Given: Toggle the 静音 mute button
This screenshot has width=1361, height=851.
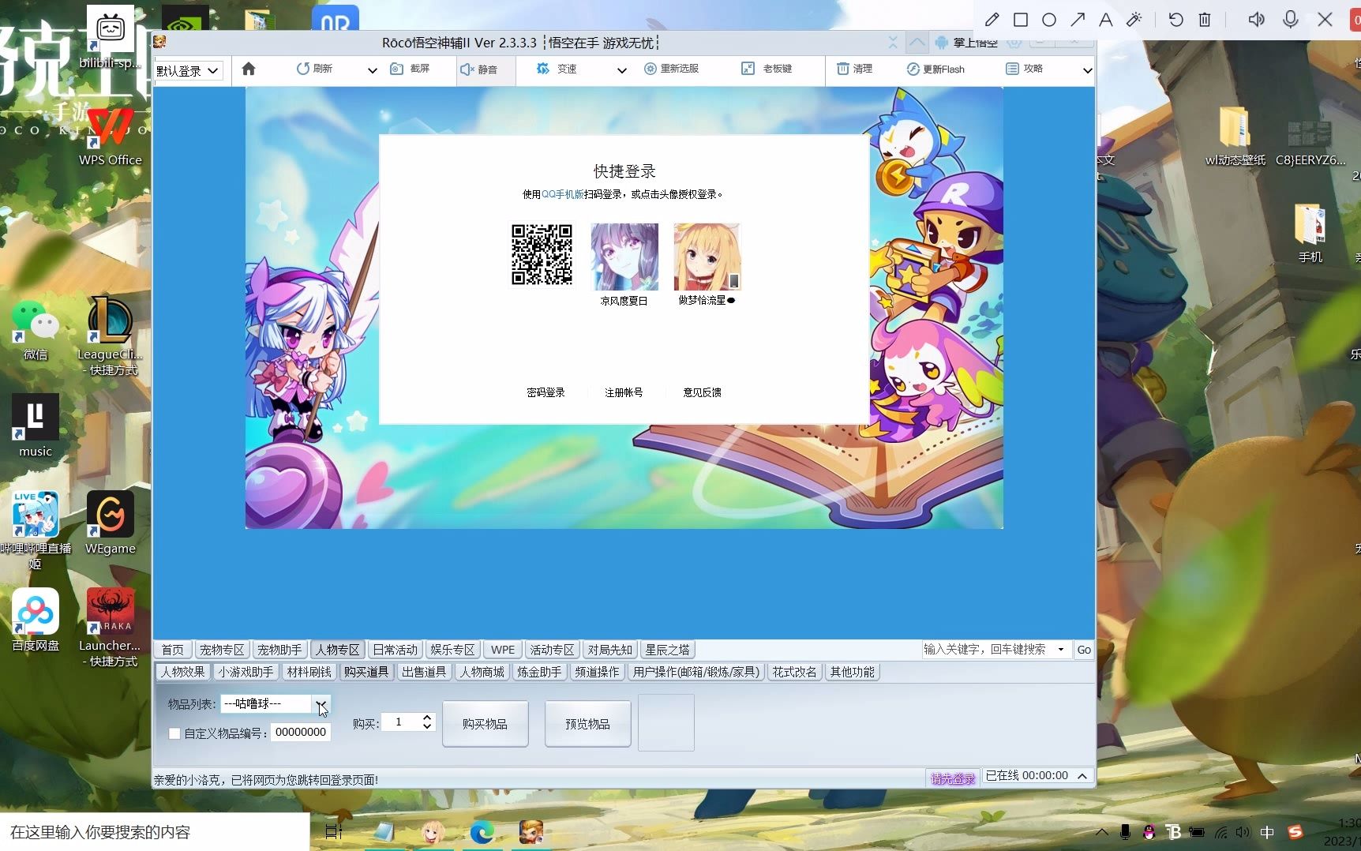Looking at the screenshot, I should click(479, 69).
